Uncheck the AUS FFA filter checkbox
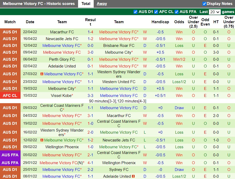The image size is (235, 179). pos(176,12)
